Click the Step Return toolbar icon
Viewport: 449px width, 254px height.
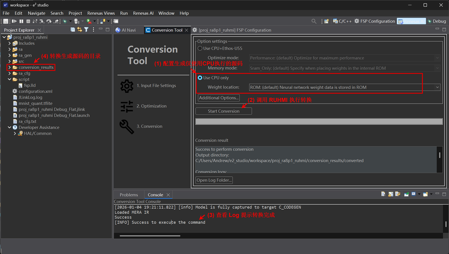tap(57, 21)
